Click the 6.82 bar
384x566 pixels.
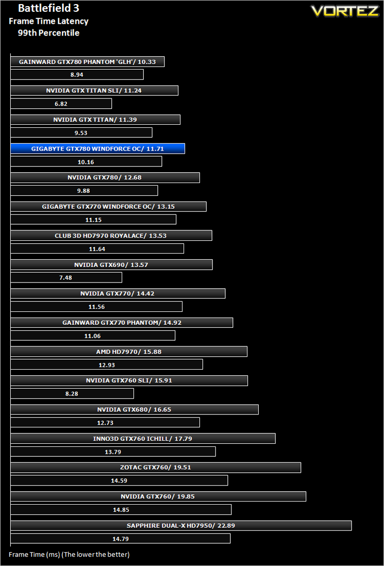(x=61, y=104)
